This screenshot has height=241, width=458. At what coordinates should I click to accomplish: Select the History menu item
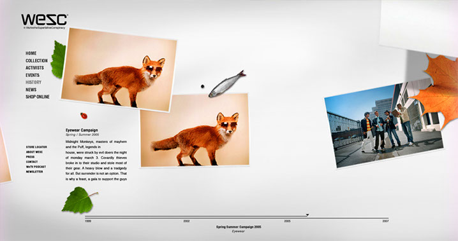point(34,83)
